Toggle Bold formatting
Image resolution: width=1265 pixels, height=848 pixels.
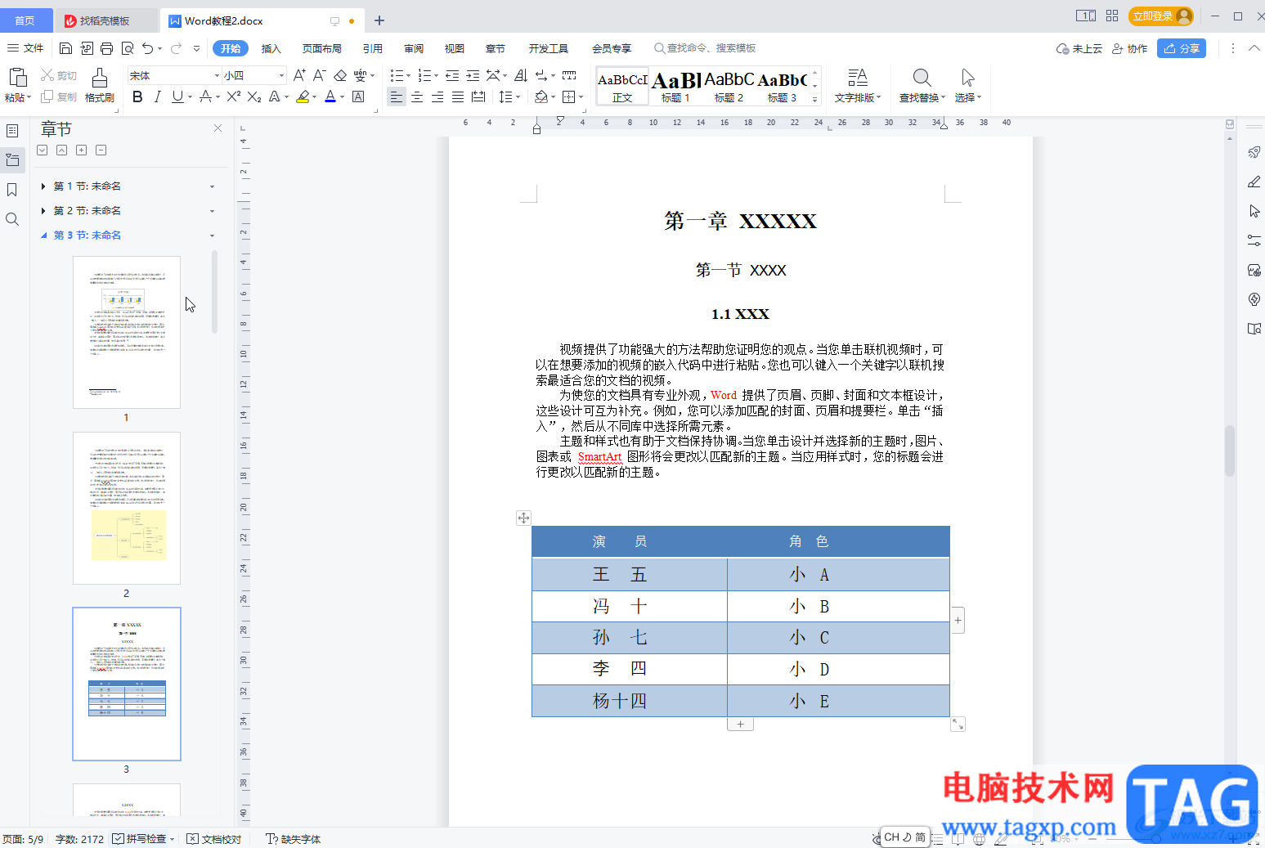coord(137,96)
